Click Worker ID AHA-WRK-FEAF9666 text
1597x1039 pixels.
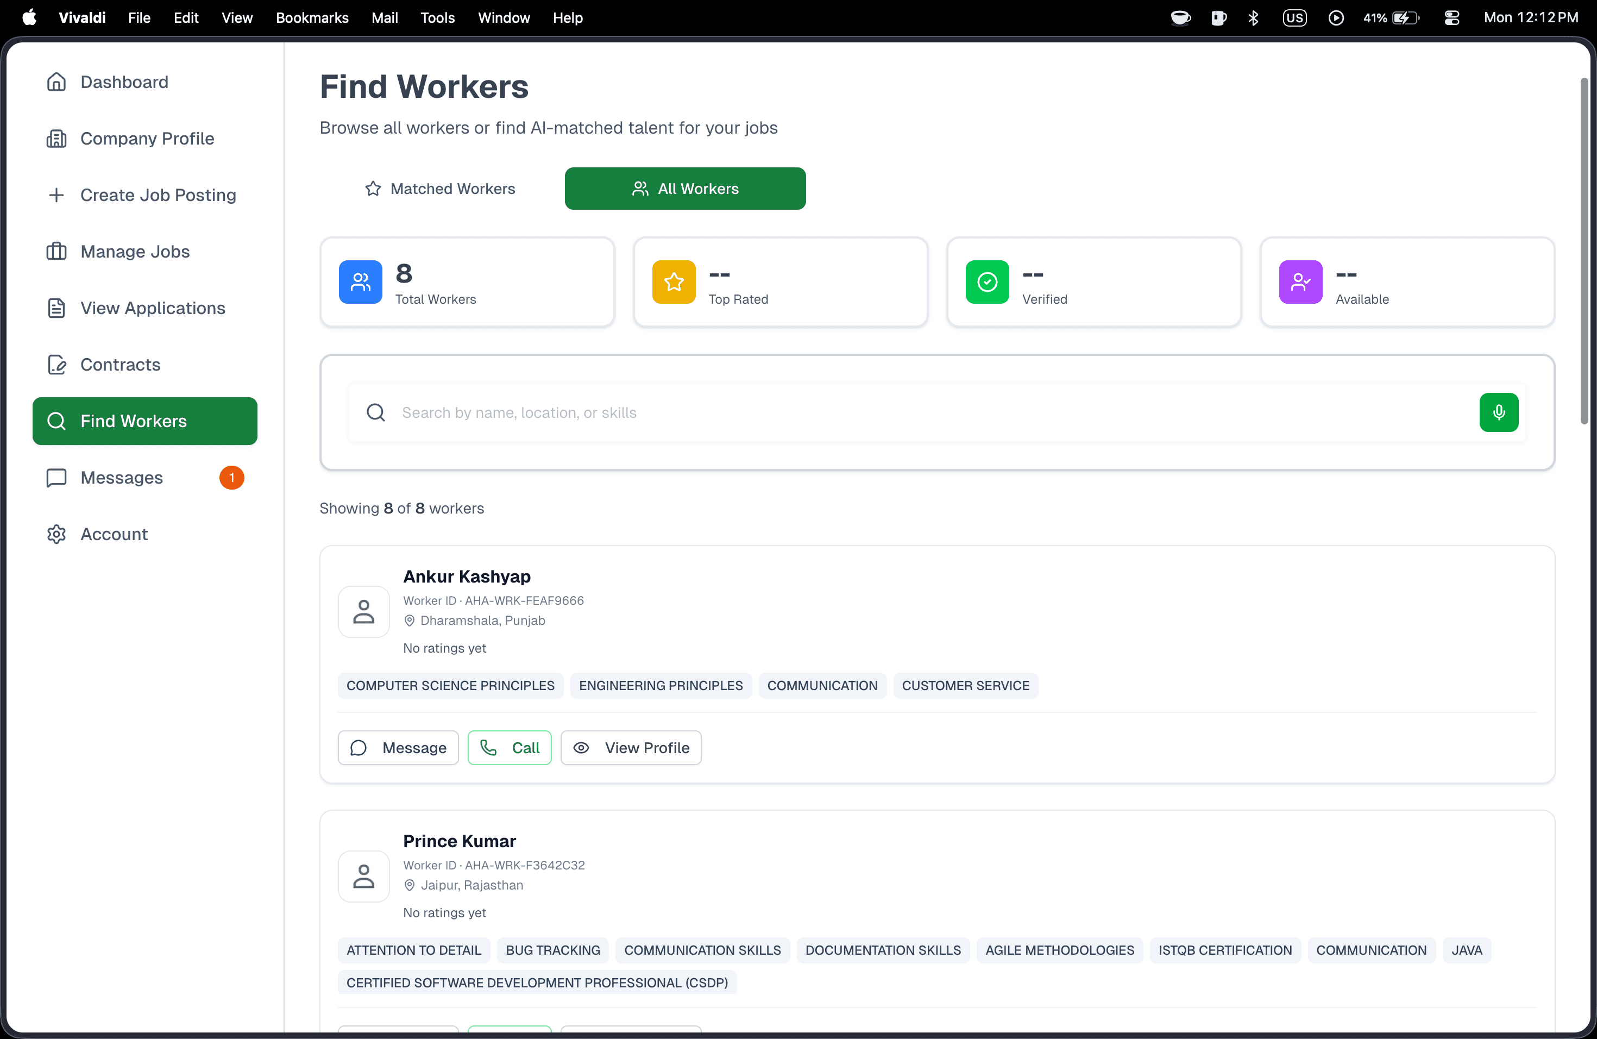click(x=493, y=600)
